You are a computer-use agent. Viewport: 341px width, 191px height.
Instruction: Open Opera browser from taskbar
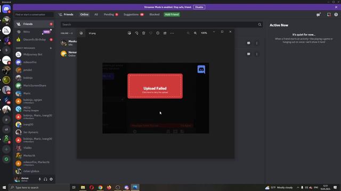click(x=92, y=187)
